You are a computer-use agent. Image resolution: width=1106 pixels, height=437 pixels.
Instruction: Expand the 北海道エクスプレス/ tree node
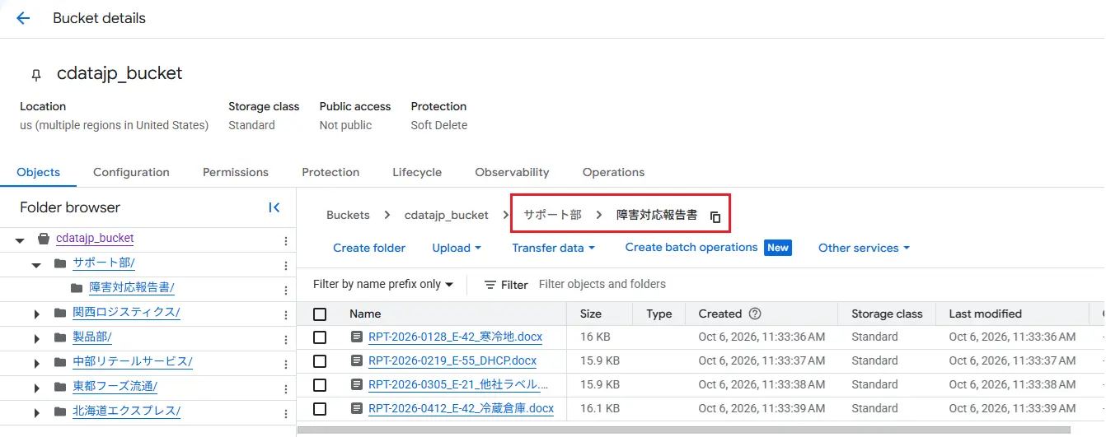tap(36, 411)
